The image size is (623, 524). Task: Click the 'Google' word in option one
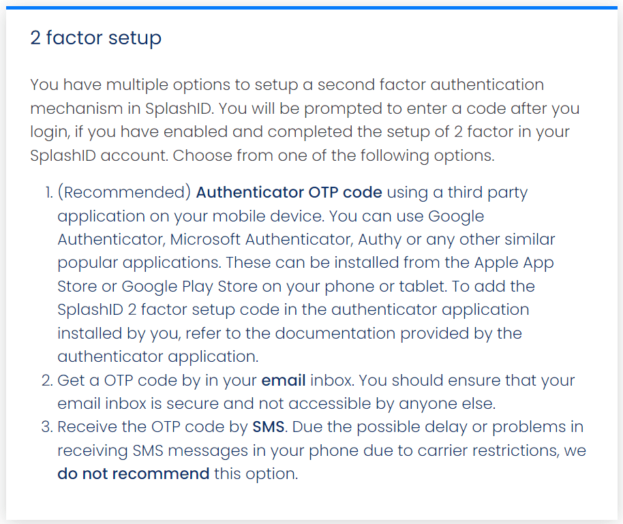[456, 217]
